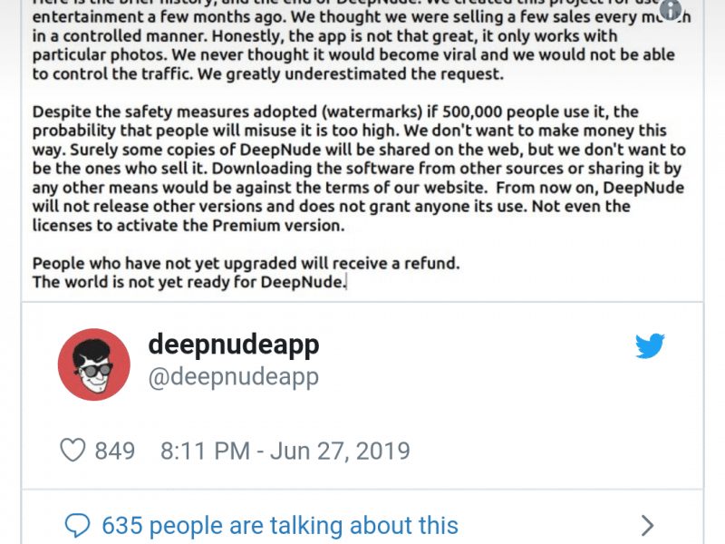This screenshot has width=725, height=544.
Task: Click the 849 likes count
Action: pyautogui.click(x=115, y=451)
